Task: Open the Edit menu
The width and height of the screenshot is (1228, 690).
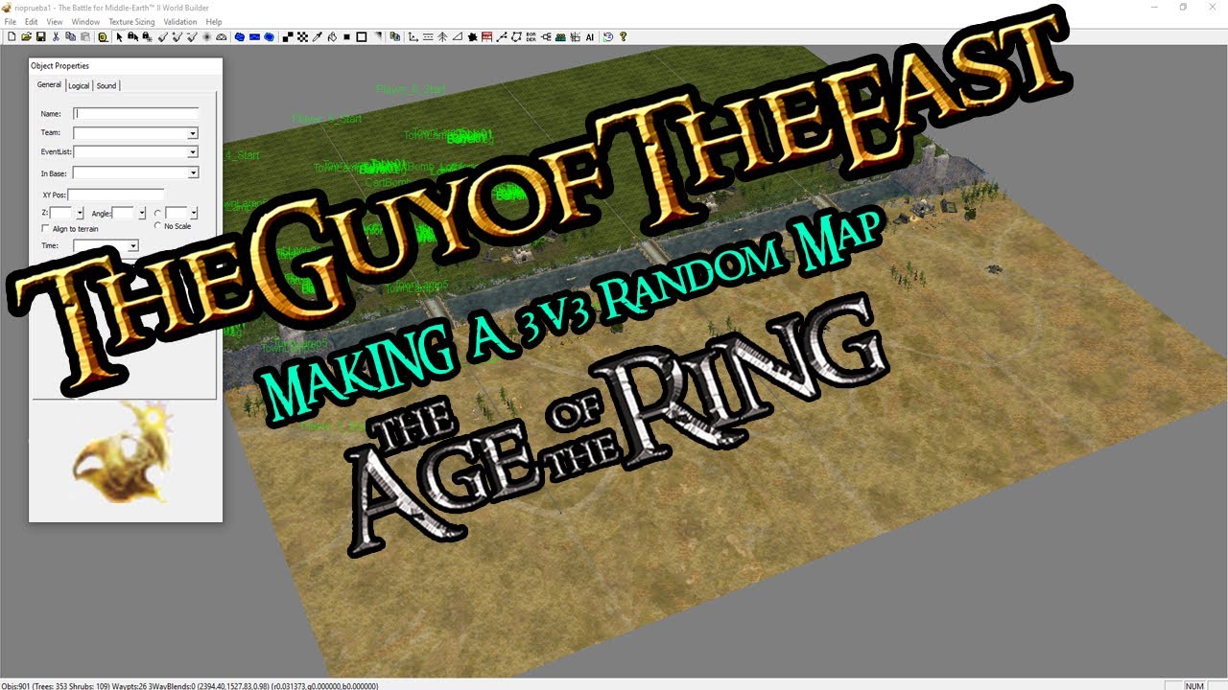Action: click(x=32, y=22)
